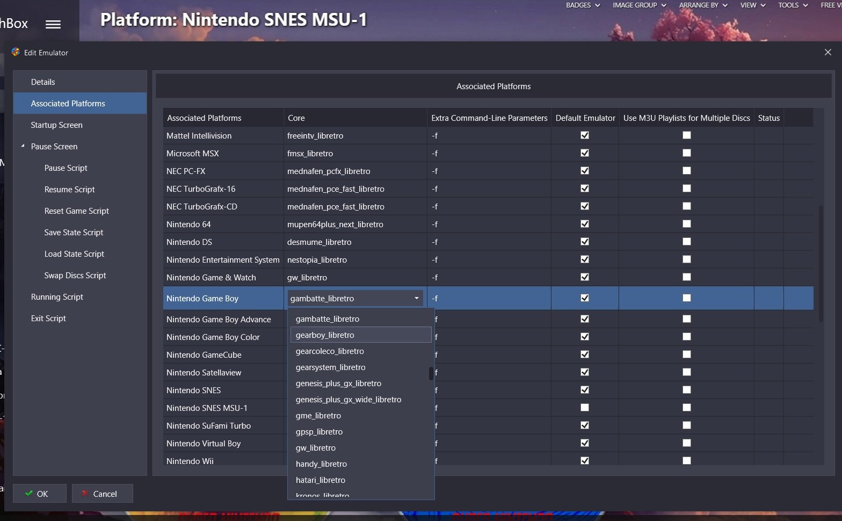
Task: Select Associated Platforms in sidebar
Action: click(x=80, y=103)
